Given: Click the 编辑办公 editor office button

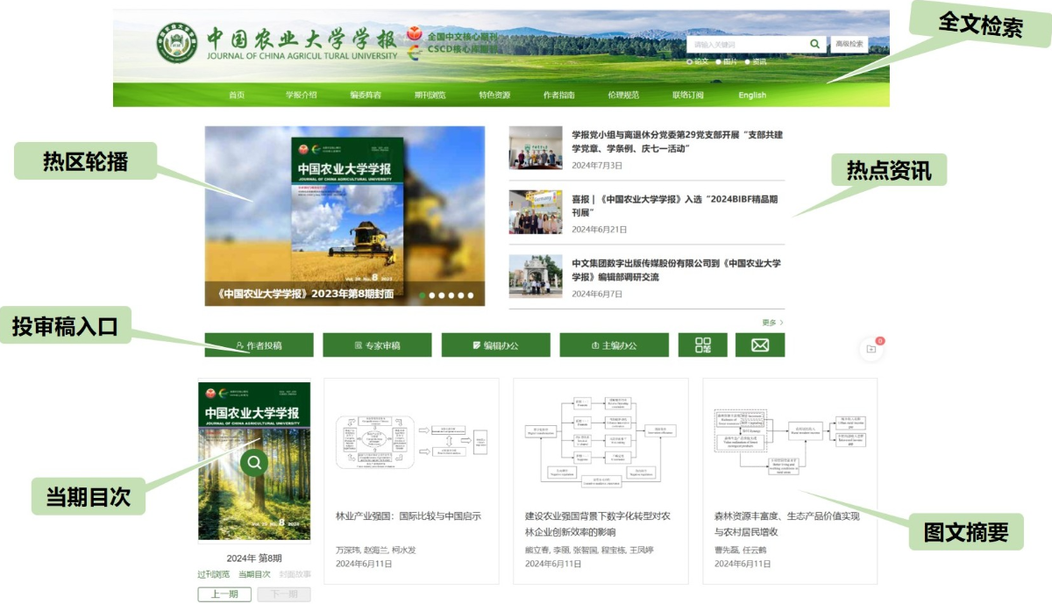Looking at the screenshot, I should tap(495, 345).
